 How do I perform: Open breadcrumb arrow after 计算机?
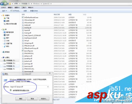pos(20,4)
